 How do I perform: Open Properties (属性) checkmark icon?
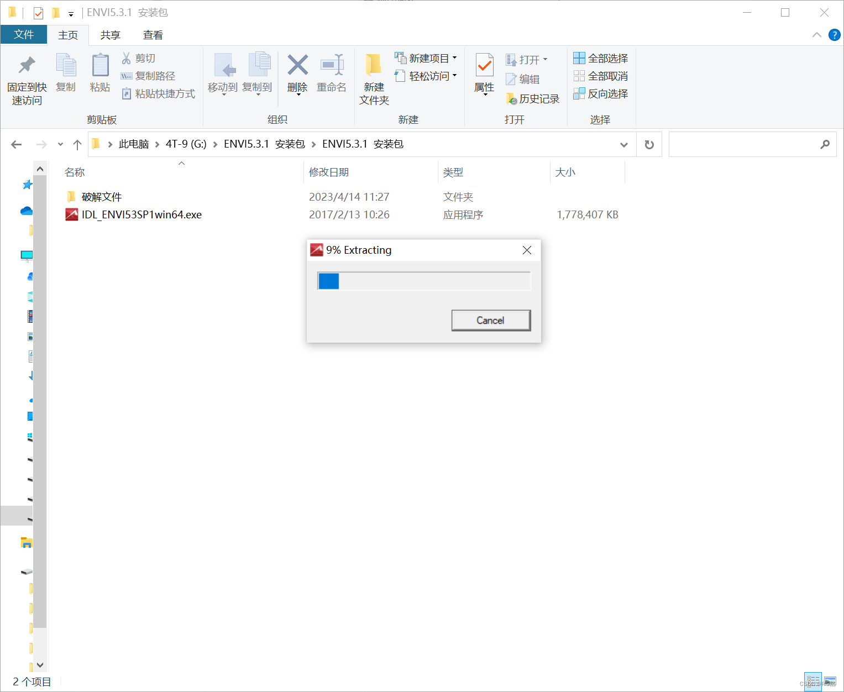[x=485, y=66]
